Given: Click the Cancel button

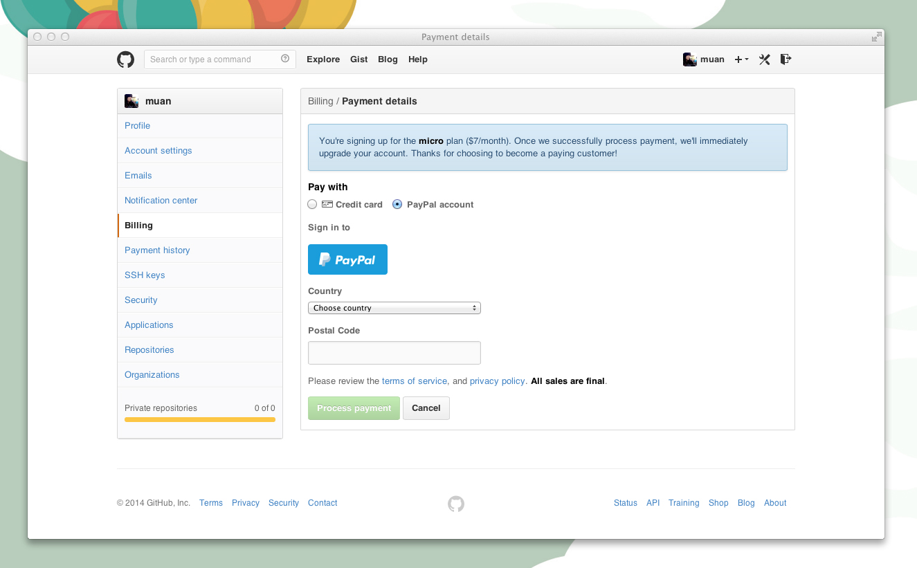Looking at the screenshot, I should 426,407.
